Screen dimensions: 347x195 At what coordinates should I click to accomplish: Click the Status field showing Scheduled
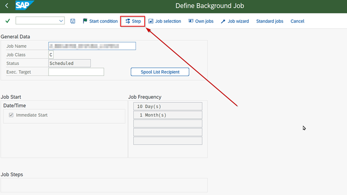(x=69, y=63)
